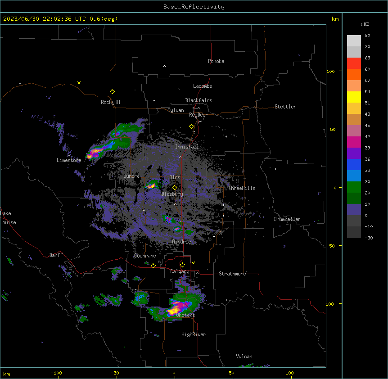This screenshot has width=388, height=379.
Task: Click the Ponoka city label
Action: point(216,61)
